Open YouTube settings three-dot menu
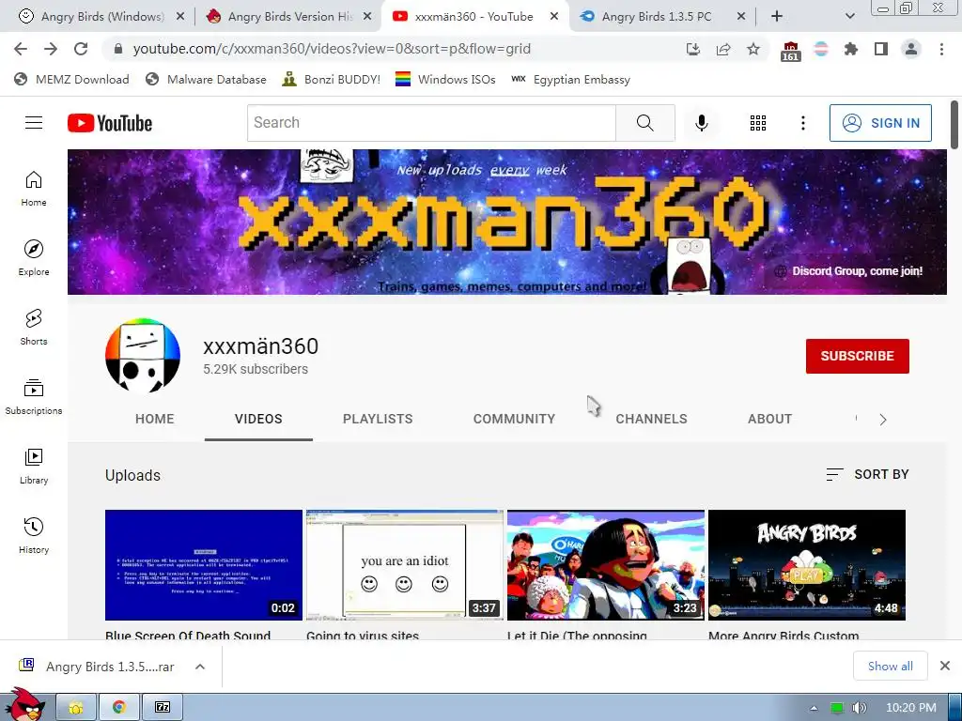This screenshot has width=962, height=721. pyautogui.click(x=802, y=123)
